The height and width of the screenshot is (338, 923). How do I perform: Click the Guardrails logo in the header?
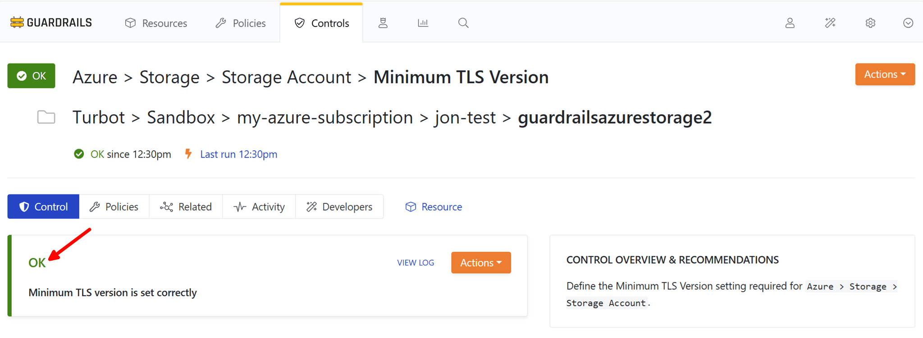51,23
